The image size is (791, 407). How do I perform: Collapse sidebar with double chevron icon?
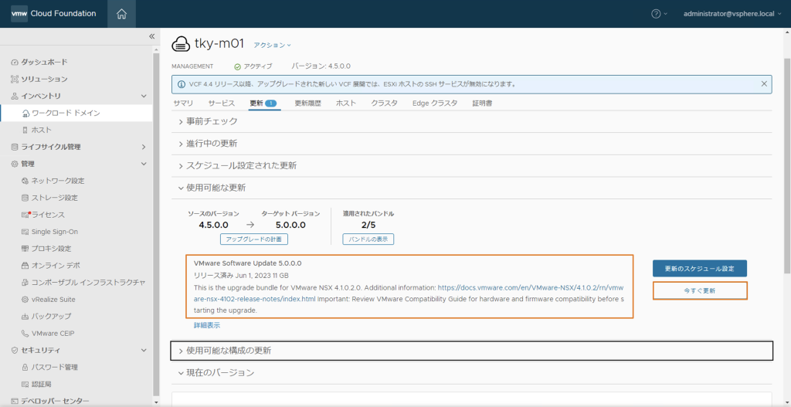(151, 36)
